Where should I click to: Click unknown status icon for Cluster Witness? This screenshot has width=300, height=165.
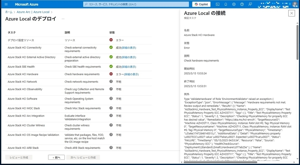[x=111, y=125]
